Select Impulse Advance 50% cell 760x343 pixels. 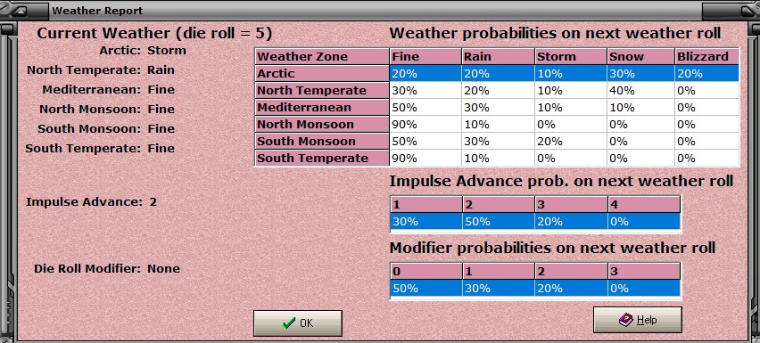pos(499,222)
